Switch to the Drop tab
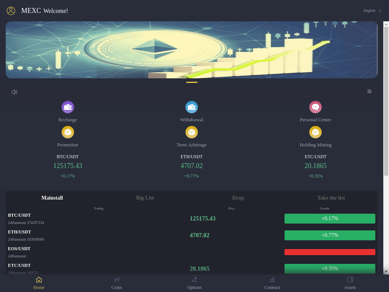Viewport: 389px width, 292px height. coord(238,198)
